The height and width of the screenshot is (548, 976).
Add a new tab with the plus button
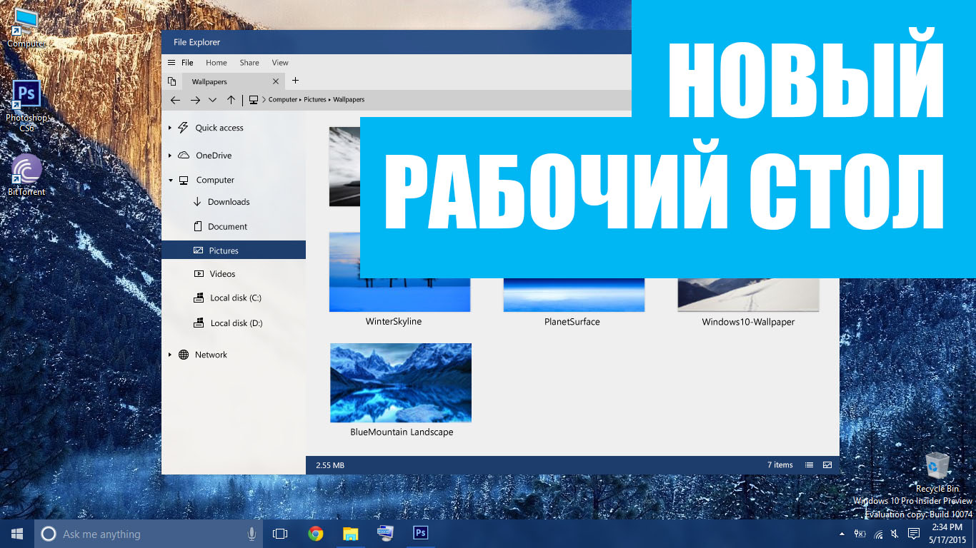pos(296,81)
